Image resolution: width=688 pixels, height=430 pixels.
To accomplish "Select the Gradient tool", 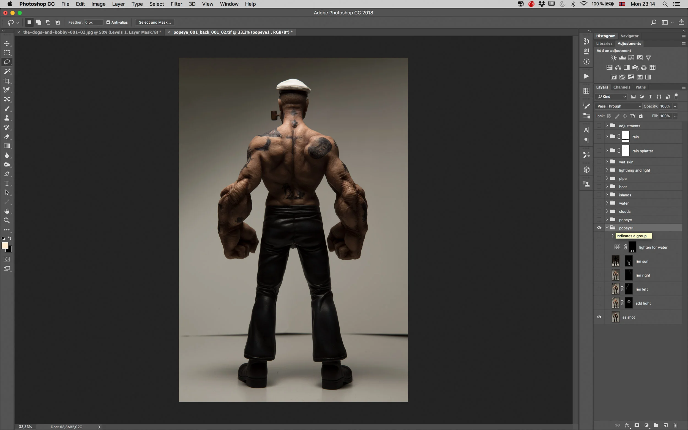I will coord(7,146).
